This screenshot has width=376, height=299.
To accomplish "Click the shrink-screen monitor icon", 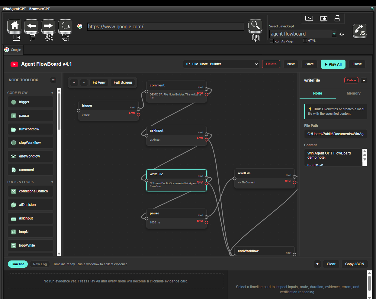I will 309,19.
